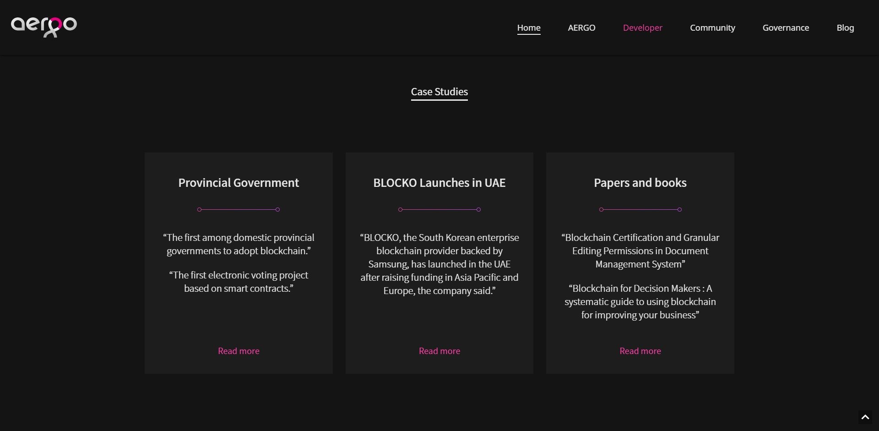The width and height of the screenshot is (879, 431).
Task: Open the AERGO navigation menu
Action: point(581,27)
